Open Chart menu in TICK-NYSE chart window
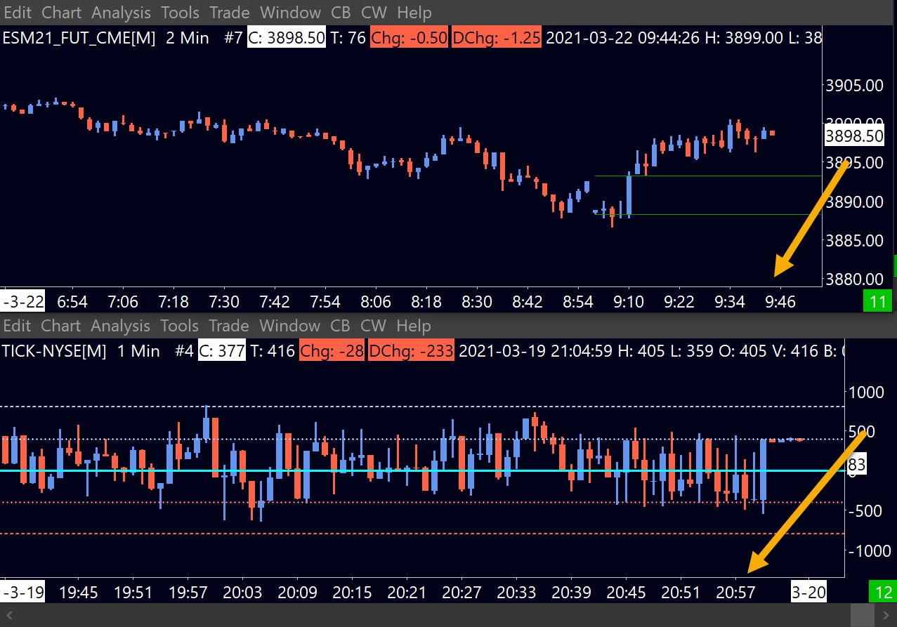The image size is (897, 627). click(x=61, y=326)
